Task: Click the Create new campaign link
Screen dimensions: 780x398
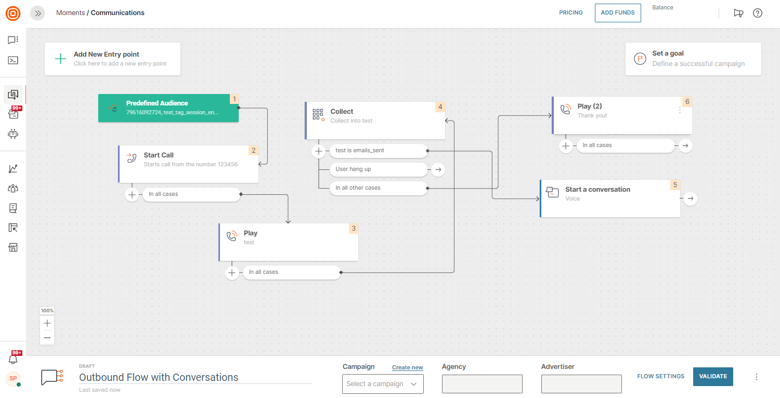Action: 407,367
